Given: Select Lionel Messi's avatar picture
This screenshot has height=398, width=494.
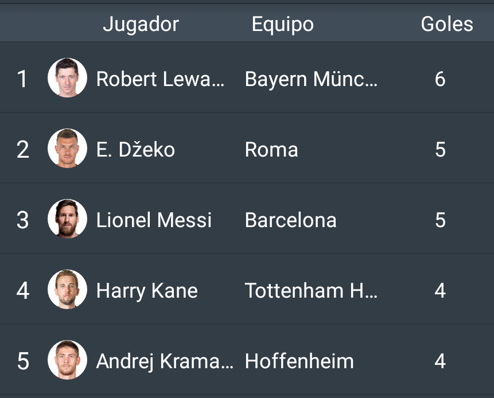Looking at the screenshot, I should (67, 218).
